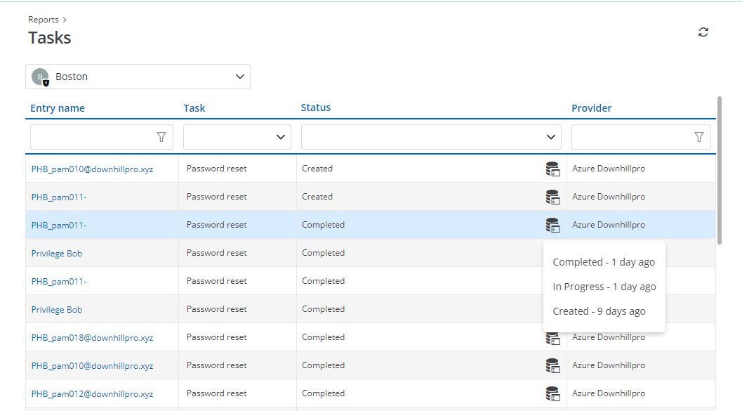Sort by the Status column header

pos(315,107)
